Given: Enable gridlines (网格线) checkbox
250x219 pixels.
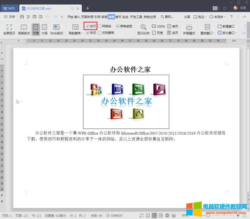Looking at the screenshot, I should 100,26.
